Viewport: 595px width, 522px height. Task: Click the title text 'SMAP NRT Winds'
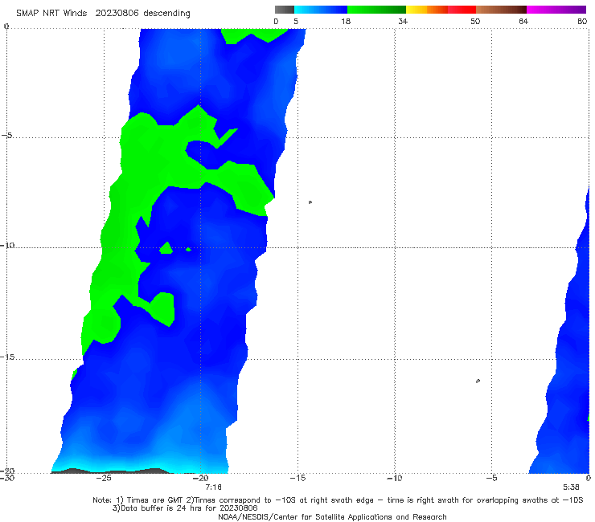[51, 13]
